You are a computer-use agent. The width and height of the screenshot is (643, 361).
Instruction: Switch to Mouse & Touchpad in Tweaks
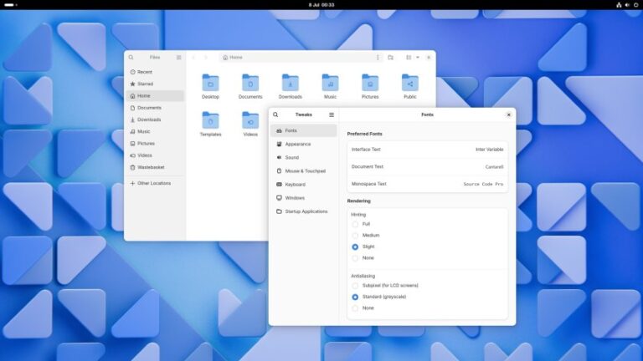304,171
